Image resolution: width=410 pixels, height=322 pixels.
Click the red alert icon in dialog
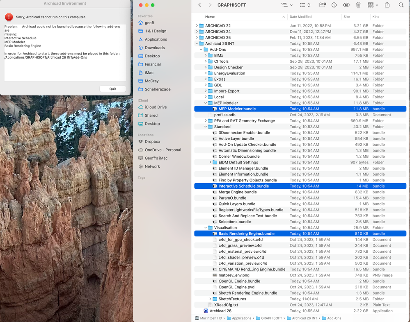[9, 17]
